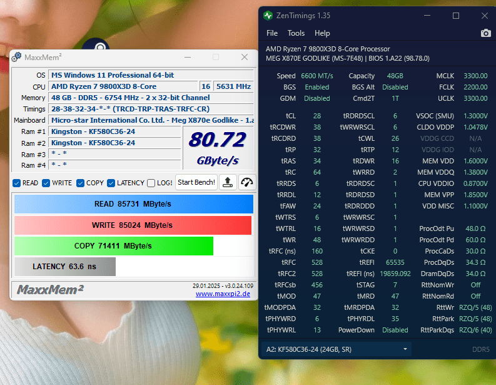
Task: Click the ProcOdt Pu value 48.0 Ω
Action: tap(475, 228)
